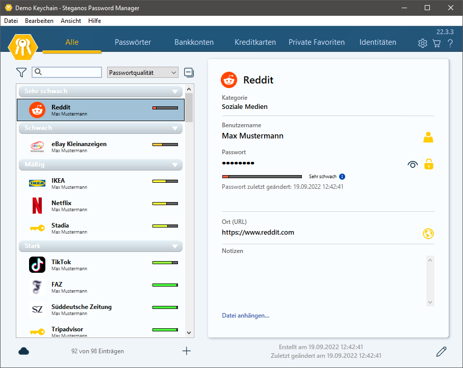Click the TikTok password quality bar
The height and width of the screenshot is (368, 463).
click(165, 263)
